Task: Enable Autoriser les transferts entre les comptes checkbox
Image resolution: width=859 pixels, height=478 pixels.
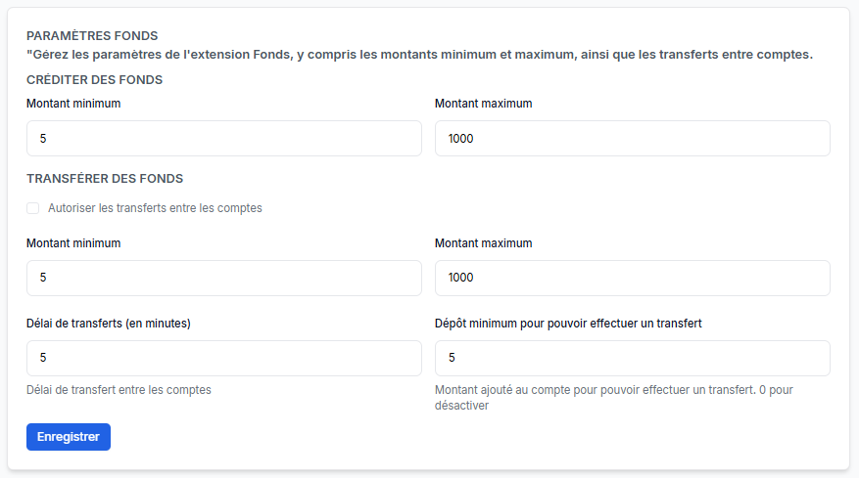Action: [x=33, y=208]
